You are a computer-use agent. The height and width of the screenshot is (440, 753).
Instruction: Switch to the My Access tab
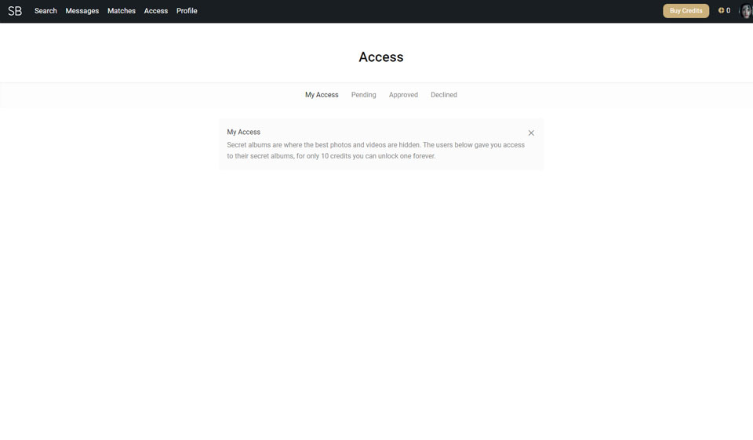(x=322, y=95)
